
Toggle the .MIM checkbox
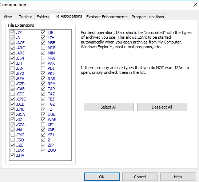[x=43, y=53]
